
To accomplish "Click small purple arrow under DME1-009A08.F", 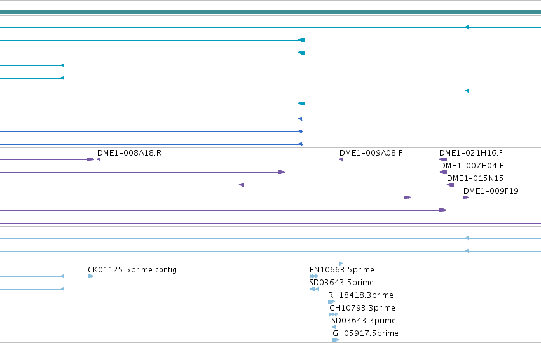I will point(341,159).
